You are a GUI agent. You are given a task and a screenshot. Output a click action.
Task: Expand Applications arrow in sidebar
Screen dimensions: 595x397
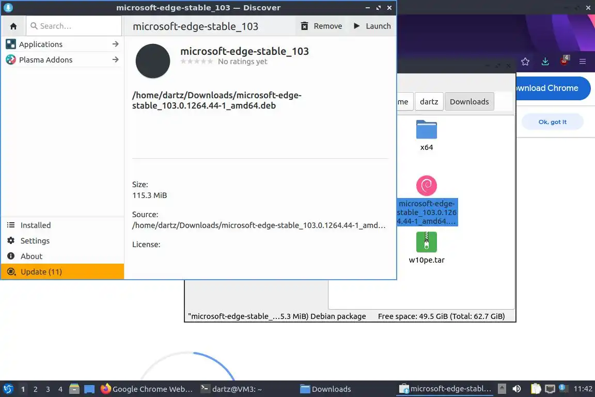(x=115, y=44)
